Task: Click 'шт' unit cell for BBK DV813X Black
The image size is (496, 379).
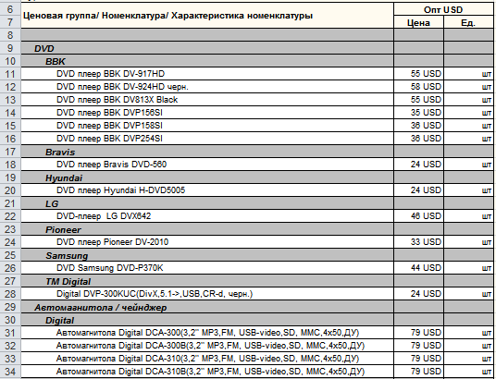Action: click(468, 100)
